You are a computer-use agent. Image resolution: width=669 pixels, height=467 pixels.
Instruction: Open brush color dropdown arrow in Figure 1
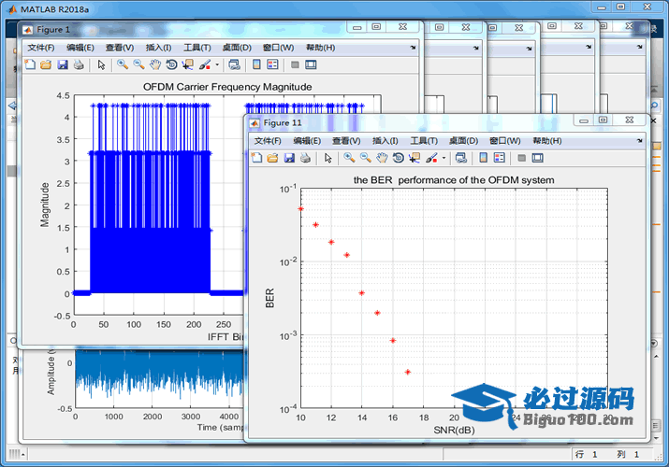pos(217,64)
